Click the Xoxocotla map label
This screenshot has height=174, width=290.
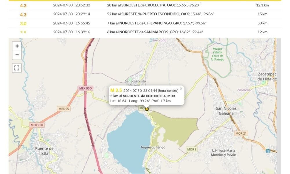coord(159,40)
